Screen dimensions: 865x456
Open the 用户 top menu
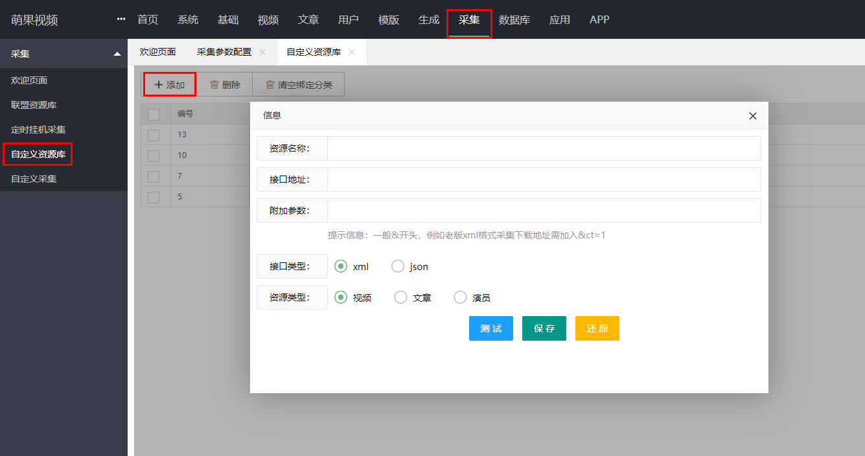pos(349,19)
